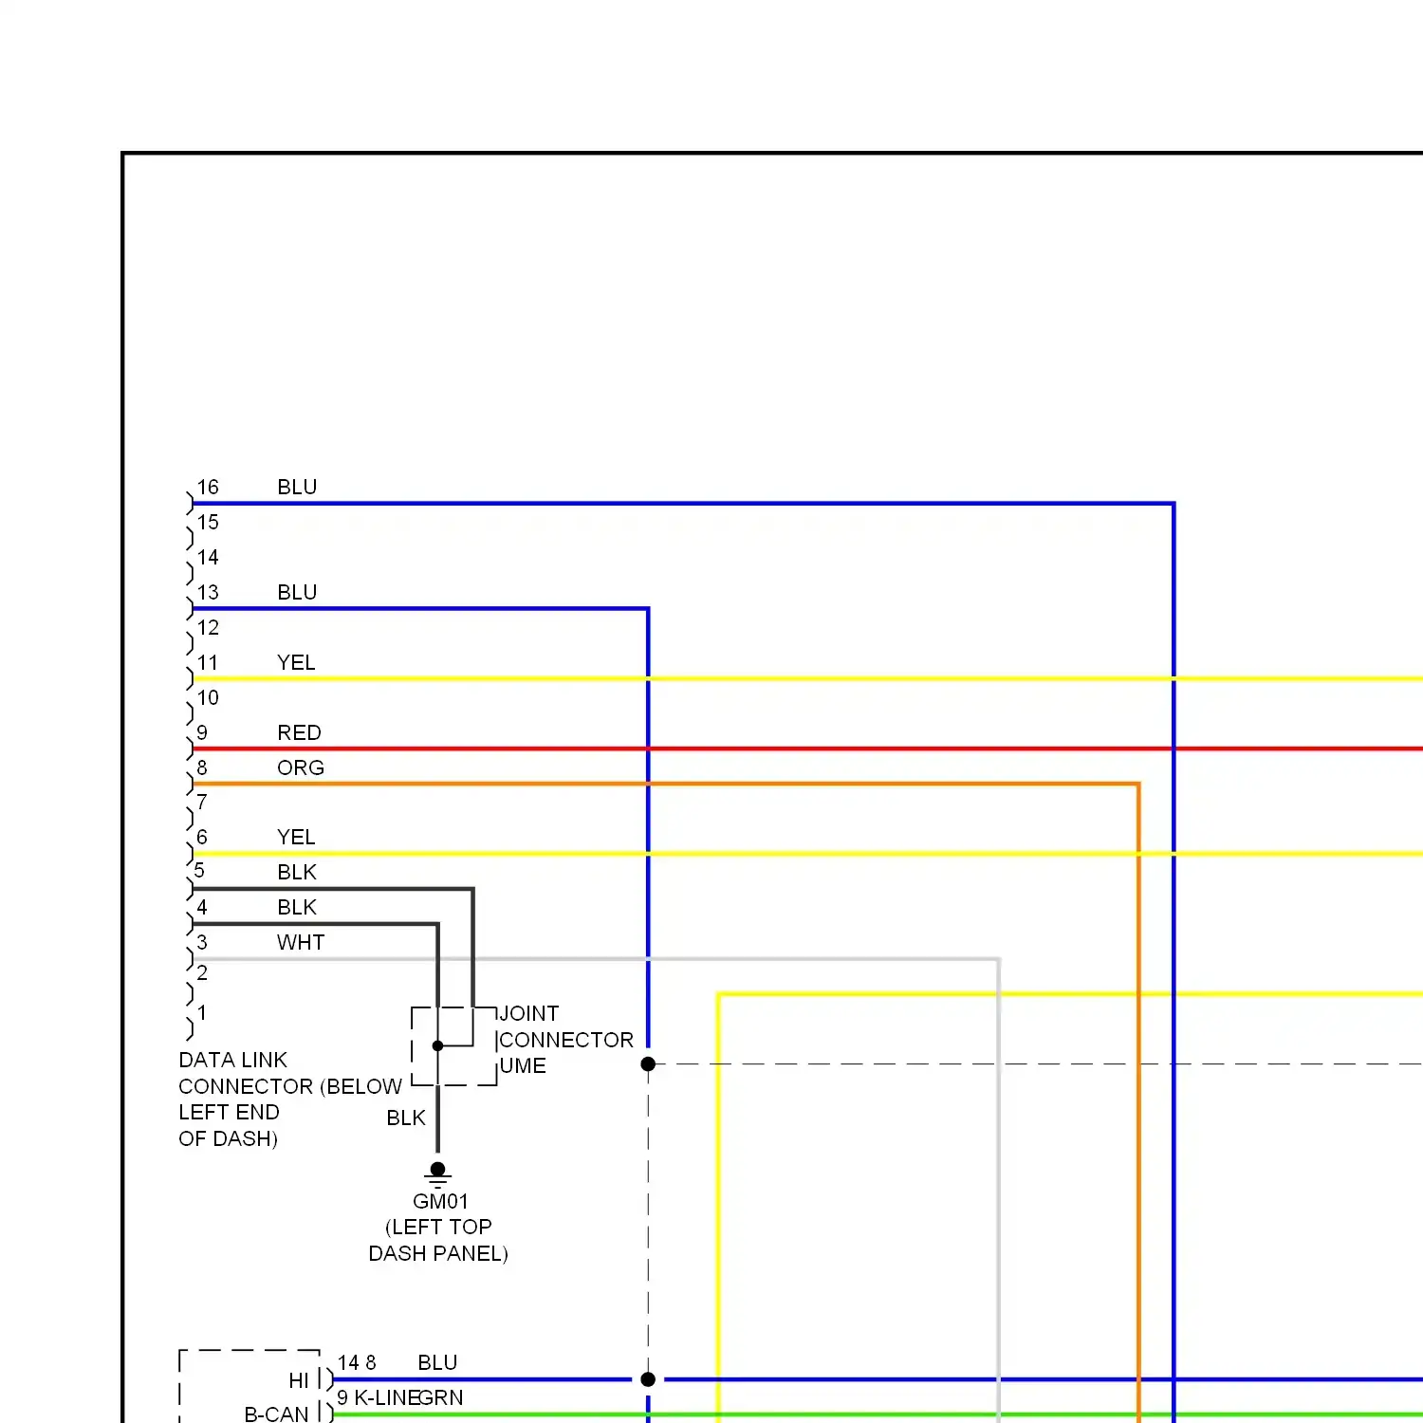Click the splice dot on the HI BLU wire
The height and width of the screenshot is (1423, 1423).
coord(648,1379)
